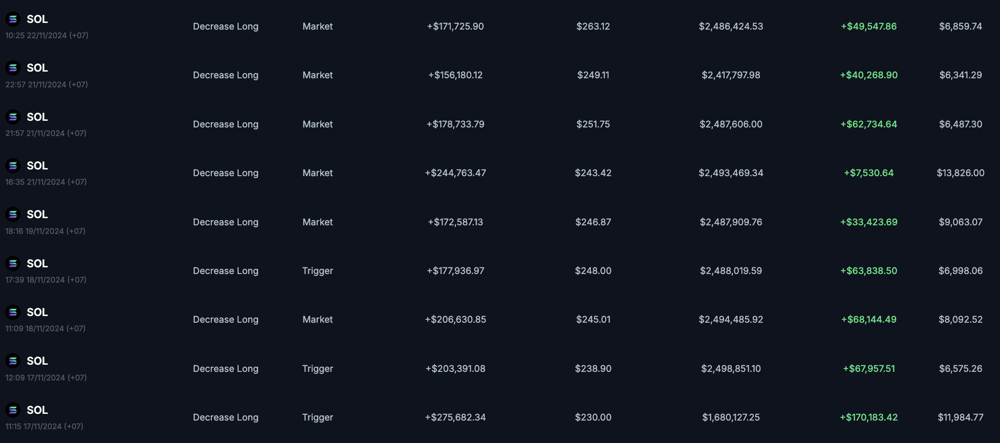
Task: Select Decrease Long at $238.90 row
Action: coord(226,369)
